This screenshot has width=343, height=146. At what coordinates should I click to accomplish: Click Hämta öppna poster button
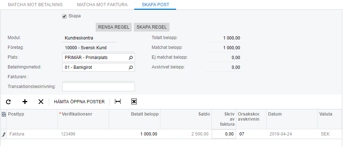(x=79, y=102)
